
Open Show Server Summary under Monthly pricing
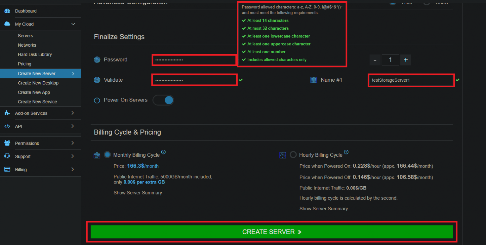[138, 192]
